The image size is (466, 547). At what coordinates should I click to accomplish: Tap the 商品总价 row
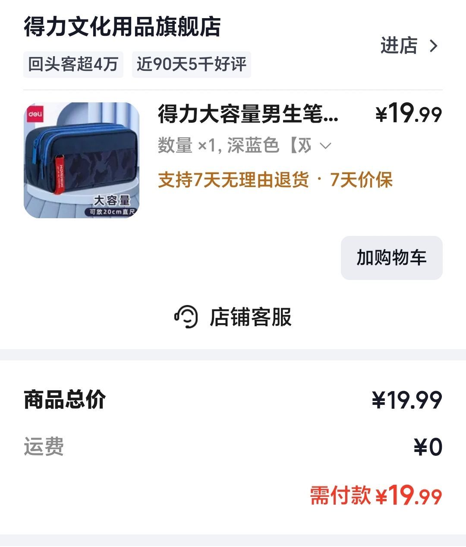point(233,400)
